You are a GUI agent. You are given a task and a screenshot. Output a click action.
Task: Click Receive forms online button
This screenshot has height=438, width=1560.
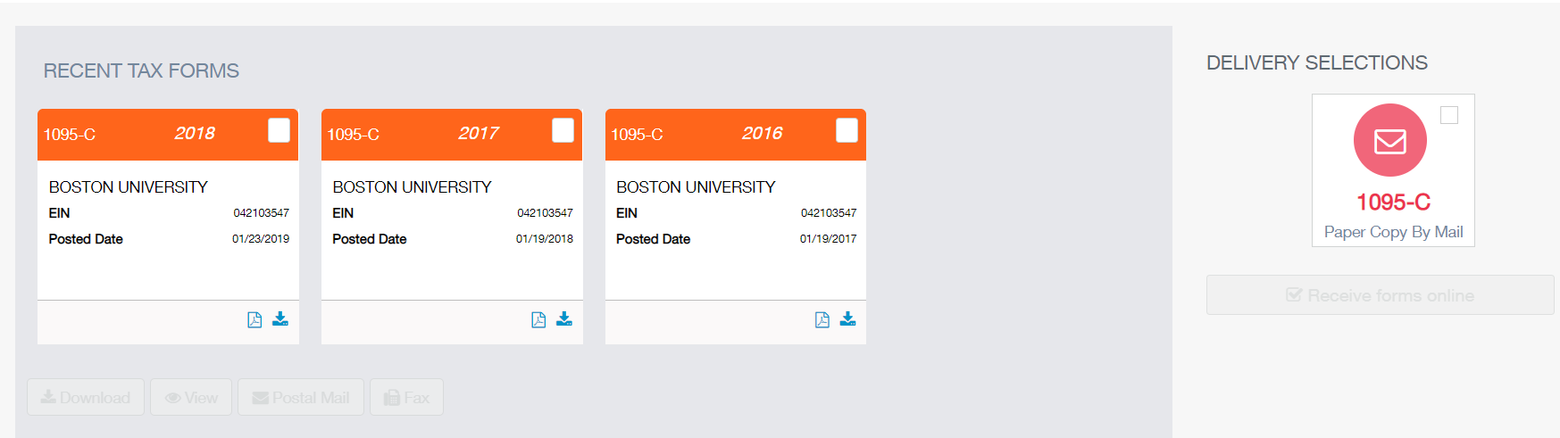[x=1380, y=295]
